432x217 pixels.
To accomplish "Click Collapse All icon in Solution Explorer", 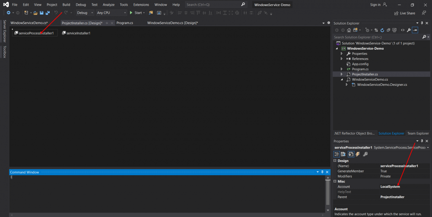I will tap(388, 30).
